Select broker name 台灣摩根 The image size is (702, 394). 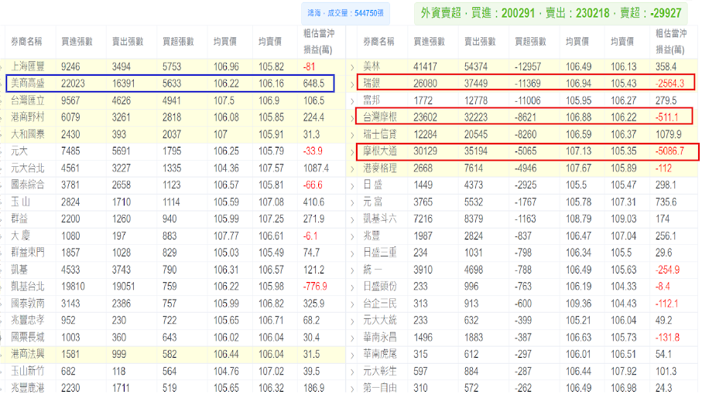(380, 117)
